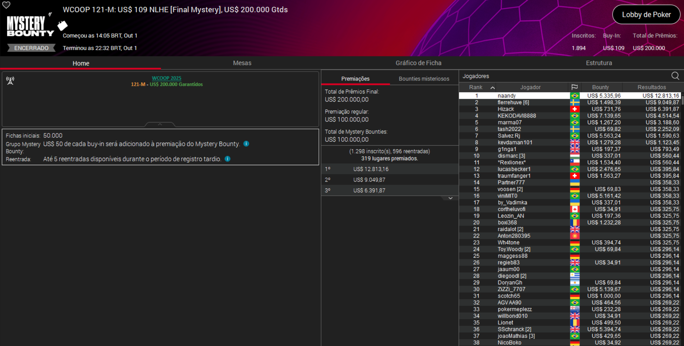Select player naandy in the list
The height and width of the screenshot is (346, 684).
[506, 96]
